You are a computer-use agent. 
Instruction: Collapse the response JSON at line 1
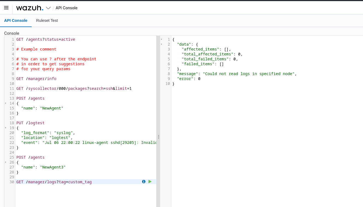[x=162, y=39]
